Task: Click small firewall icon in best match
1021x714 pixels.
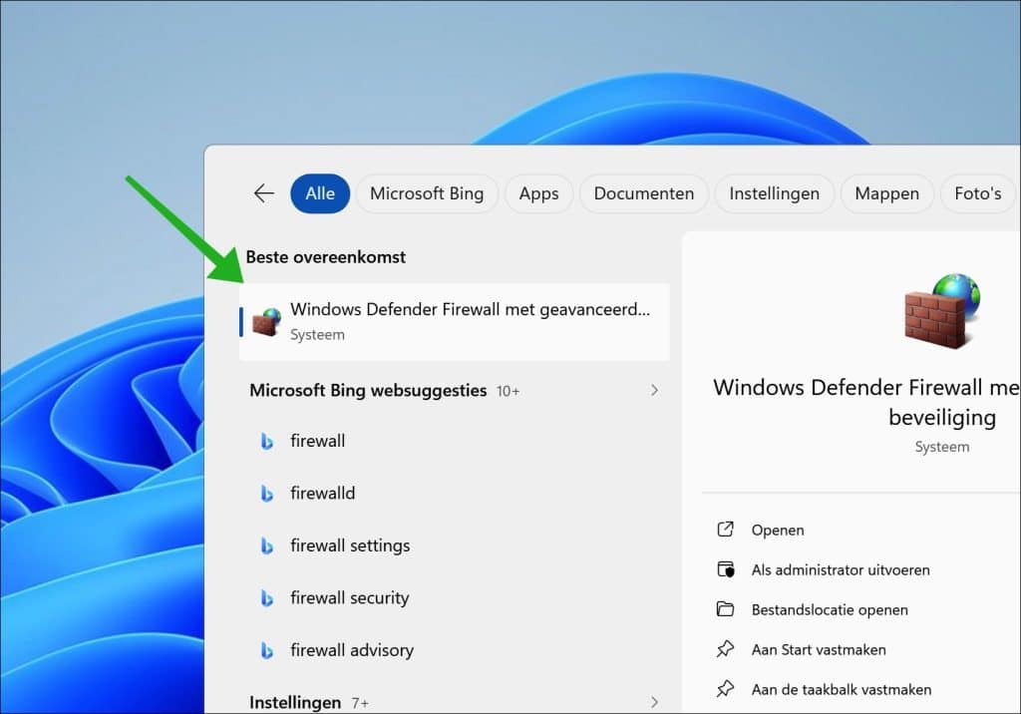Action: click(x=266, y=322)
